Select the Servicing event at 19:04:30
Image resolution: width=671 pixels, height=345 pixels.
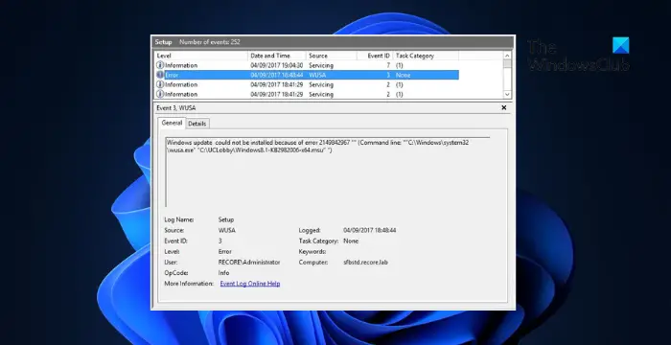point(307,65)
